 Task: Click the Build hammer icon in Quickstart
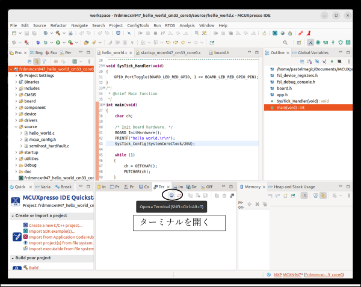click(25, 268)
